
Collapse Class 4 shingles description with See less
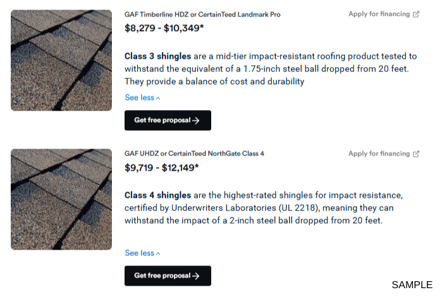(140, 253)
